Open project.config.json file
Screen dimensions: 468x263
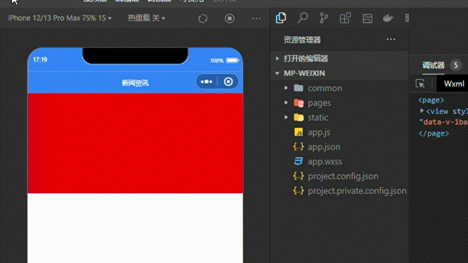point(343,176)
